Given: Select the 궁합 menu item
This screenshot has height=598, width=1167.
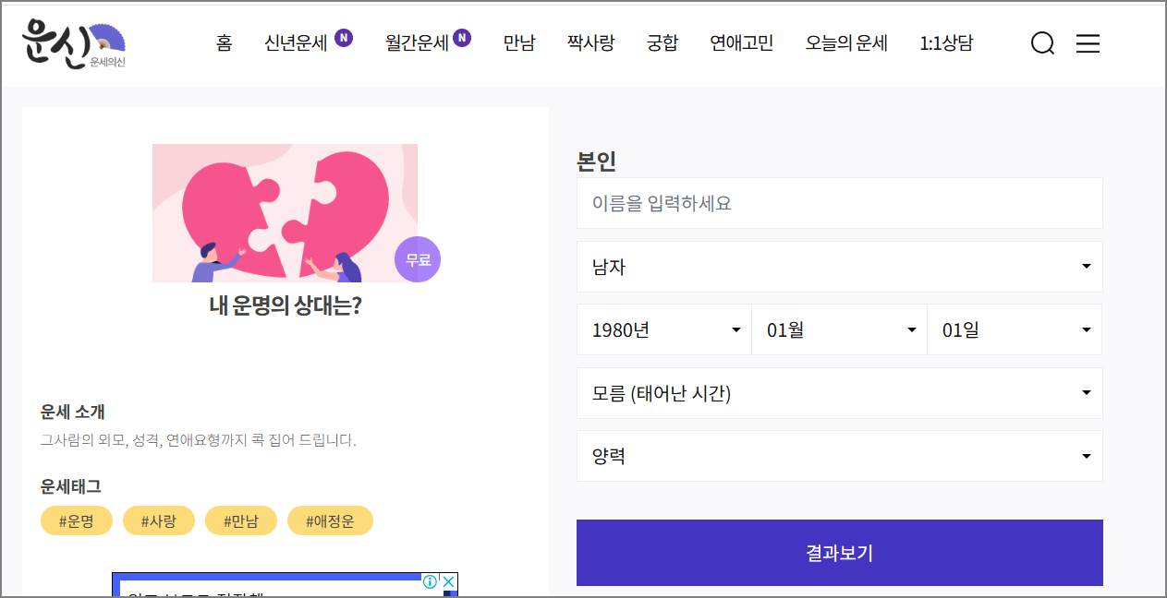Looking at the screenshot, I should 662,42.
